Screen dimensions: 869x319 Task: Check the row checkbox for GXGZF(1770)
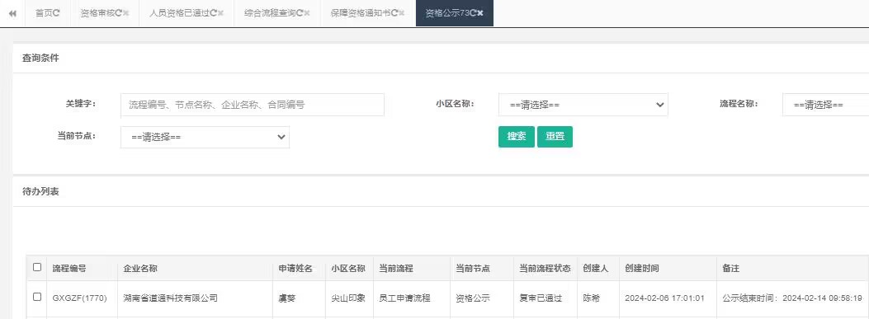(37, 297)
